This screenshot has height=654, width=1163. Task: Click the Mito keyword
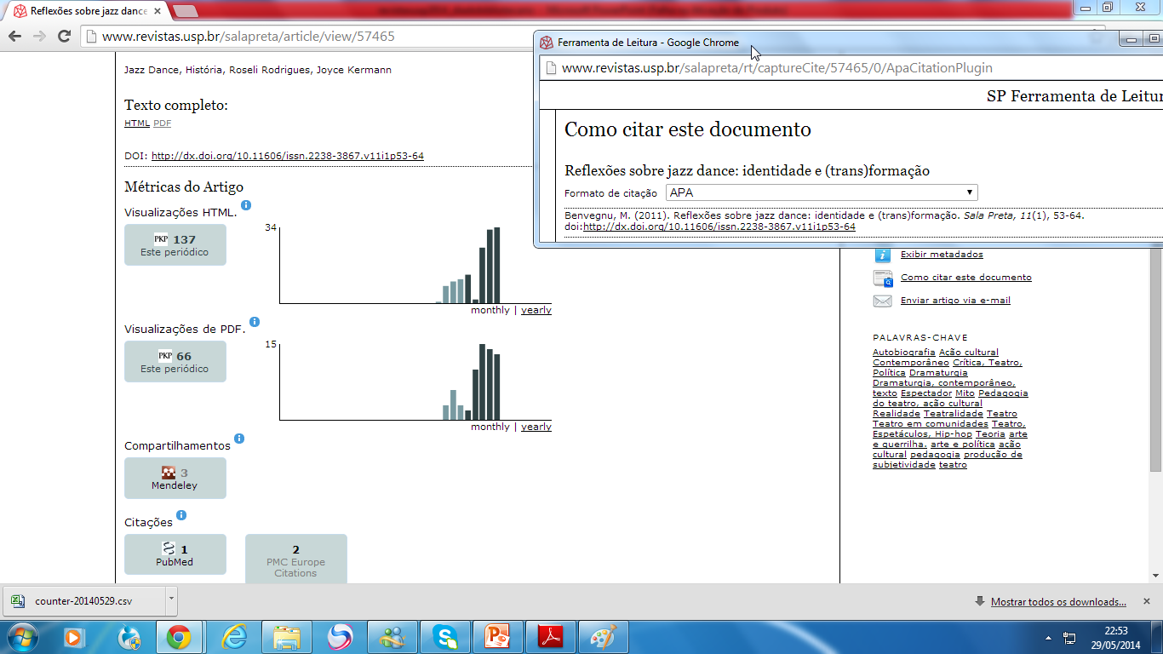[x=965, y=393]
